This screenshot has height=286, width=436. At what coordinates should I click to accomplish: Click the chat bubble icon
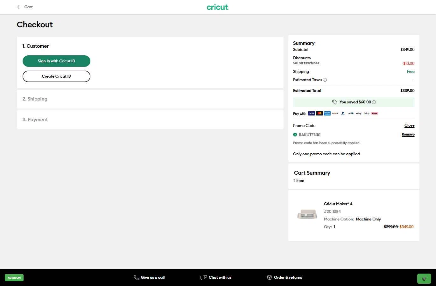click(203, 277)
